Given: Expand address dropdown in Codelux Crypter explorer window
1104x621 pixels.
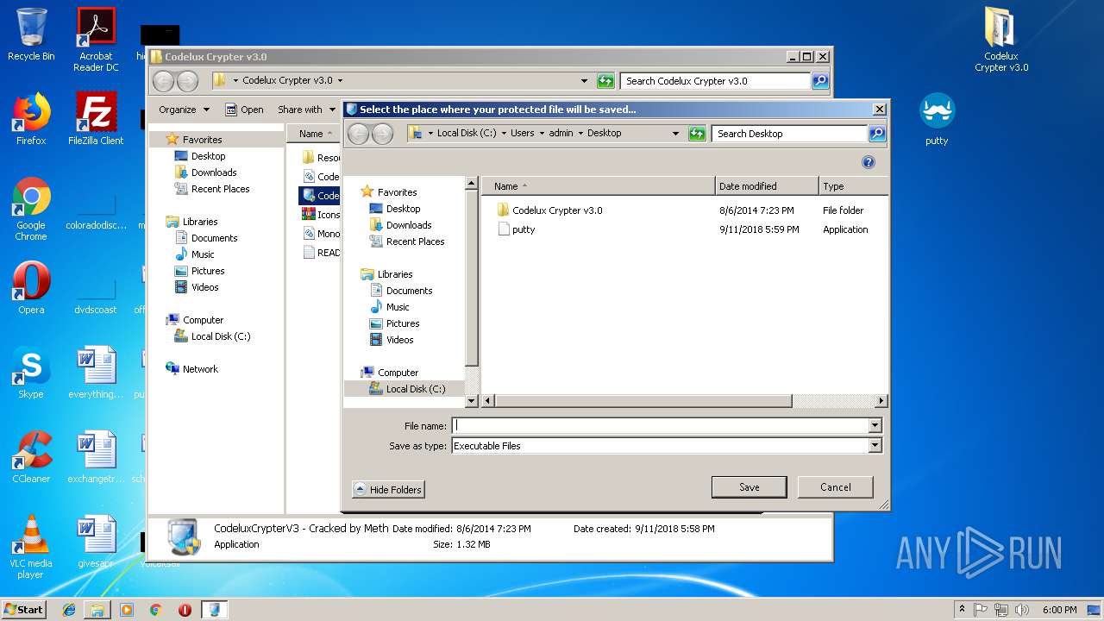Looking at the screenshot, I should point(585,81).
